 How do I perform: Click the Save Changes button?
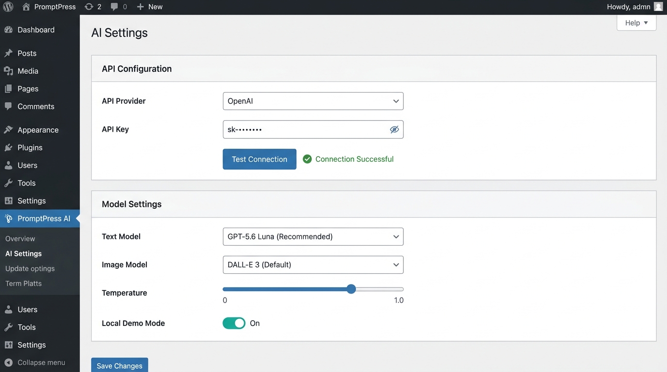(120, 365)
